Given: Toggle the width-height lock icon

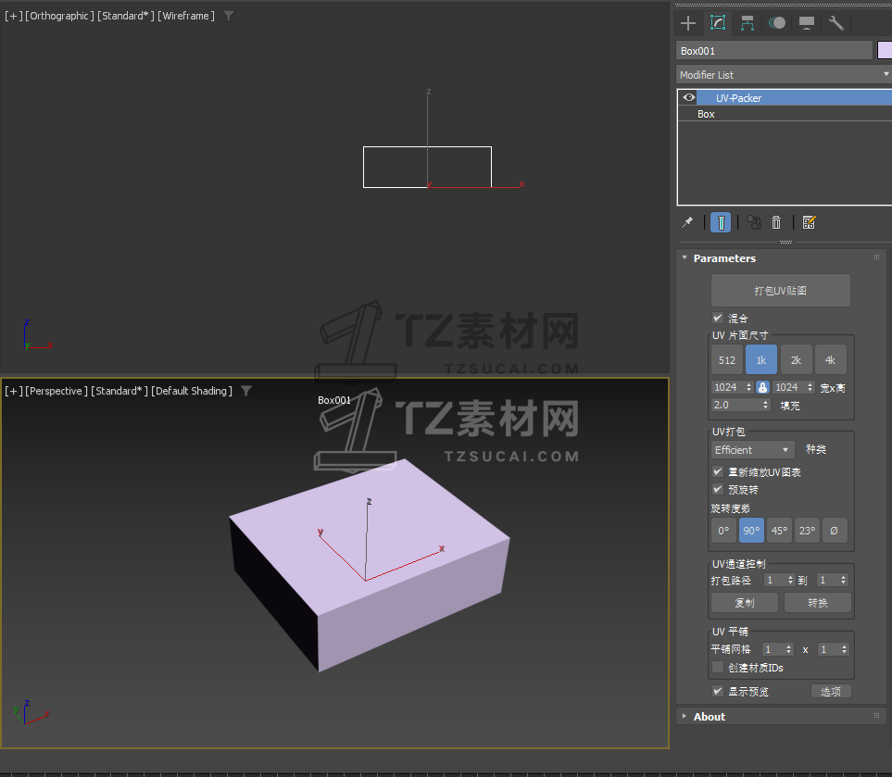Looking at the screenshot, I should pos(762,387).
